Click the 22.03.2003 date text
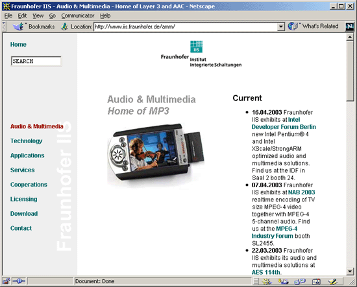 click(267, 251)
